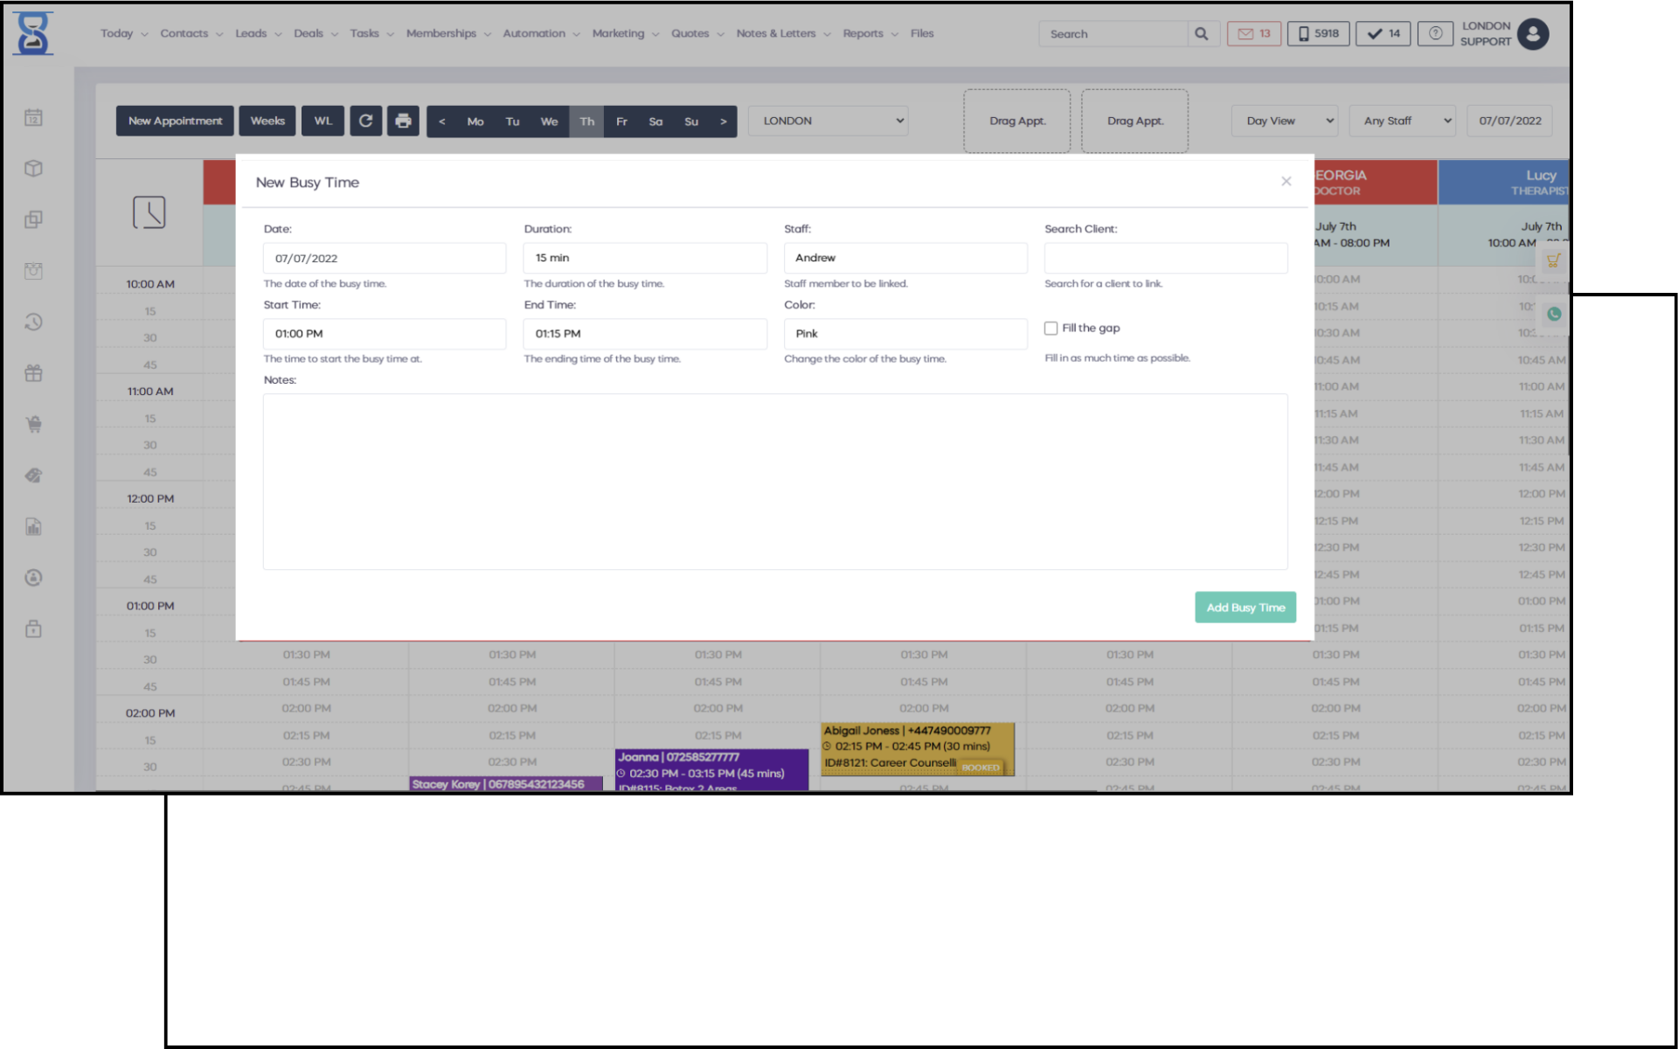Click into the Notes text area

coord(774,482)
